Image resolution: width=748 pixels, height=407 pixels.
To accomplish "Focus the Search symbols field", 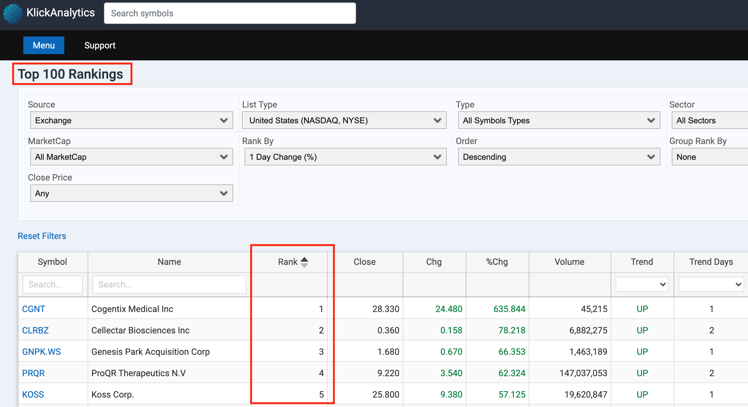I will pos(230,13).
